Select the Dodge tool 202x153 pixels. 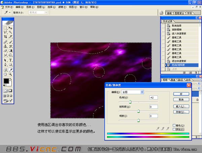pos(10,55)
